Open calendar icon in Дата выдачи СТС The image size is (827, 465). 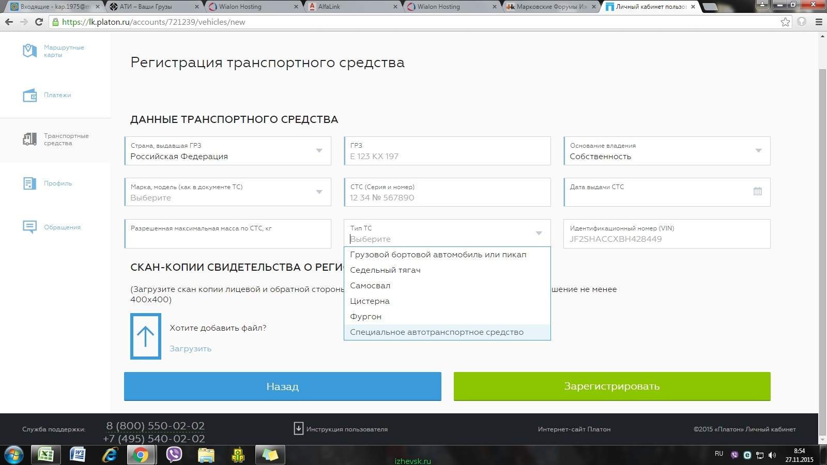pos(757,191)
